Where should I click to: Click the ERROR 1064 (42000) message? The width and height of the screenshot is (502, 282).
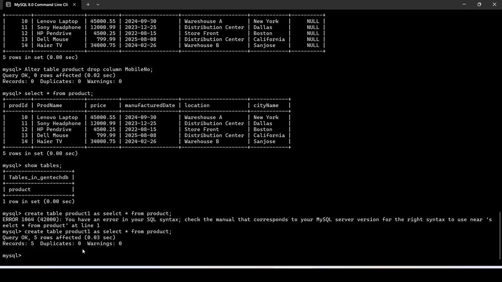pos(247,222)
